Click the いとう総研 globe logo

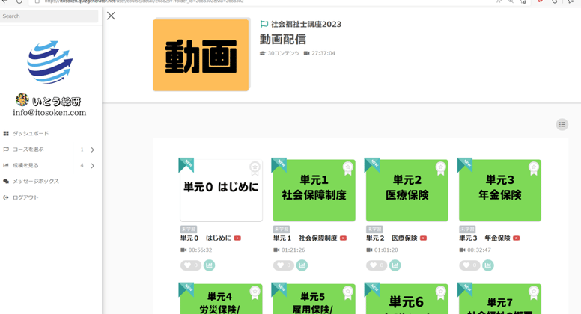[50, 62]
